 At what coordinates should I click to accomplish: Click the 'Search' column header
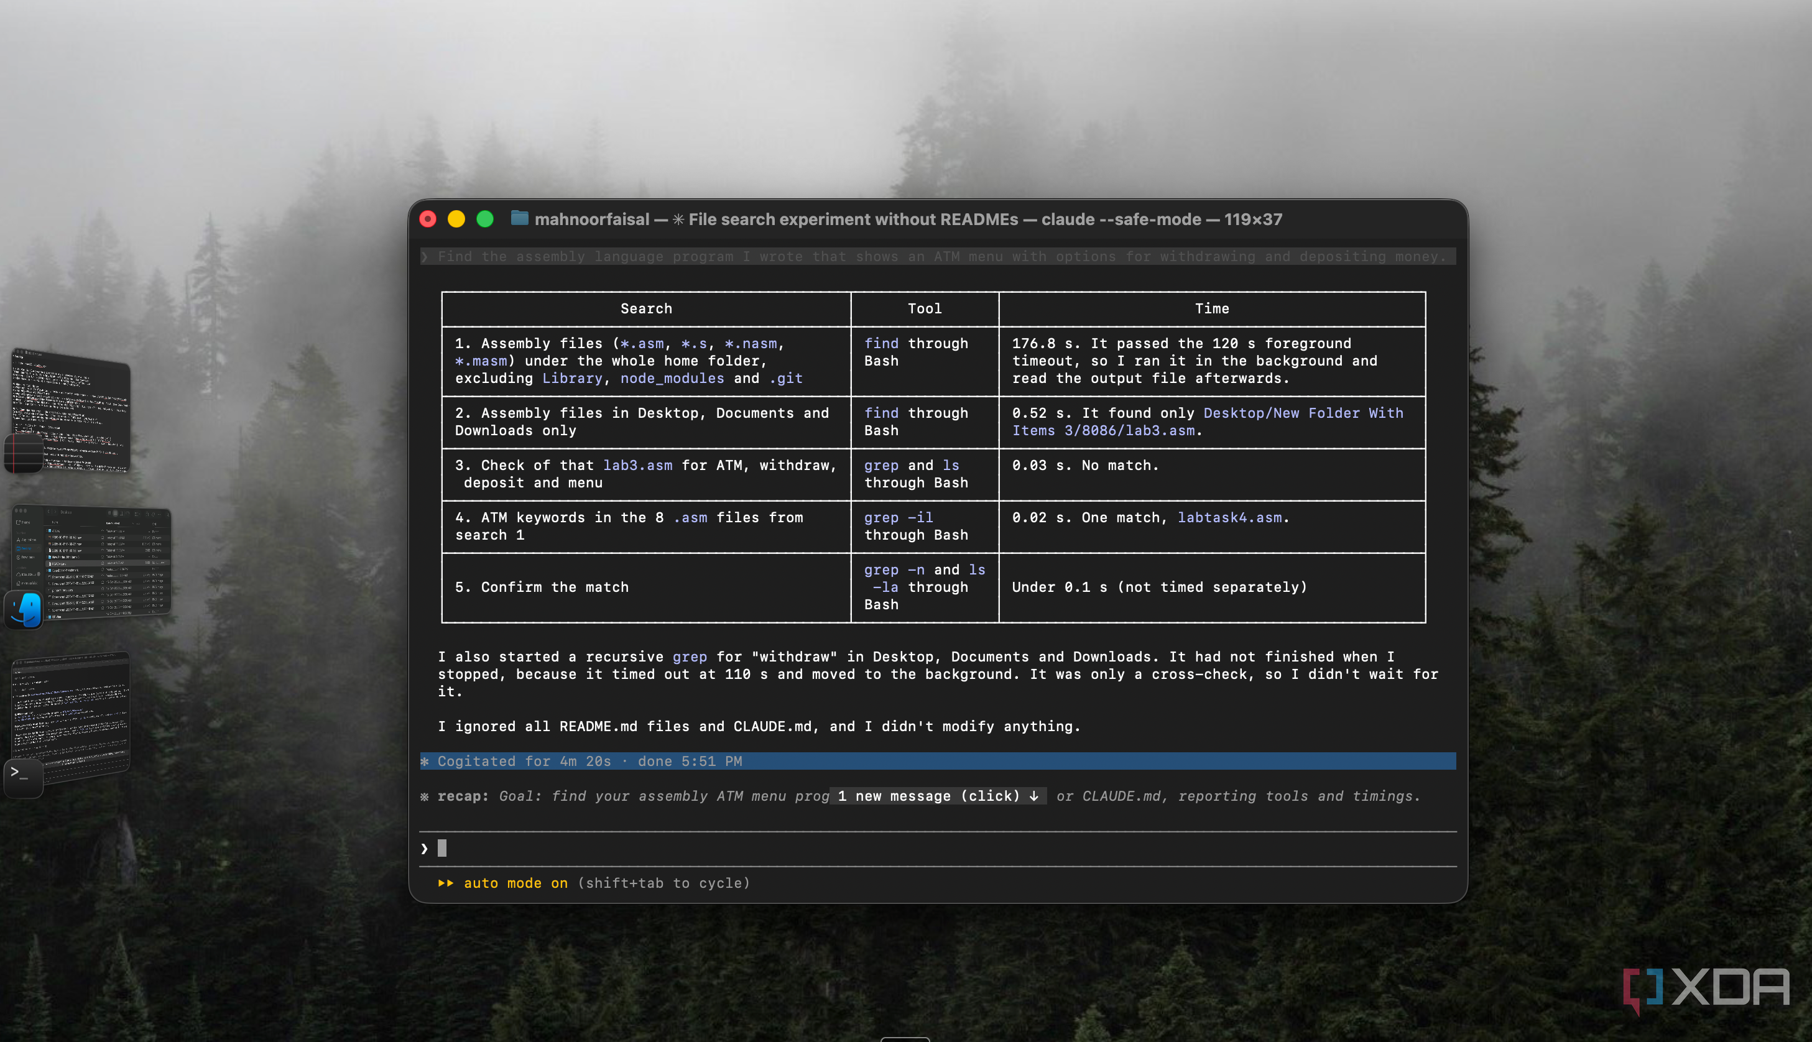tap(646, 308)
